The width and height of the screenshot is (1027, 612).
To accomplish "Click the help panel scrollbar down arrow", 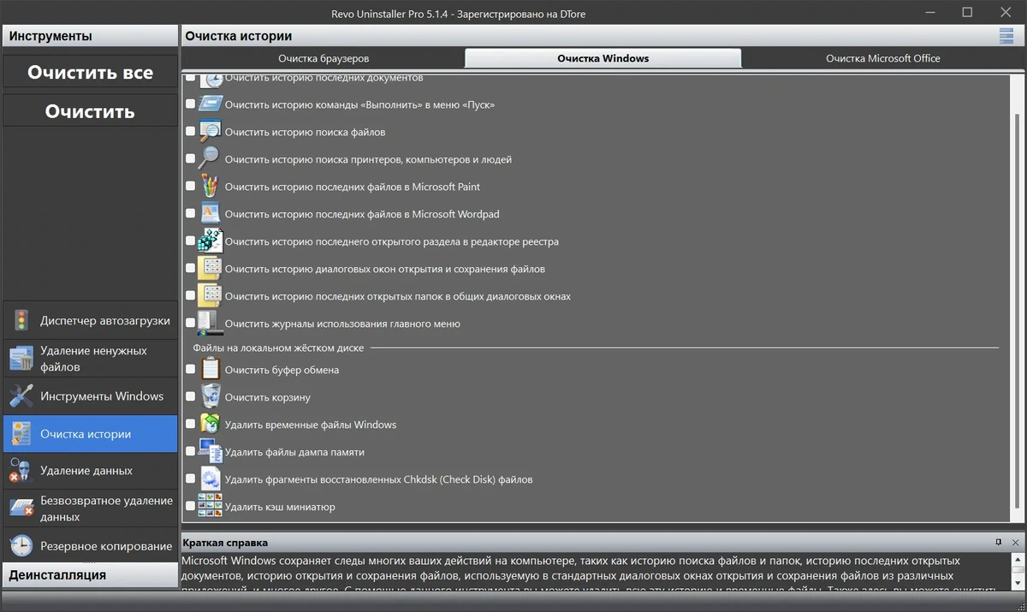I will point(1017,584).
